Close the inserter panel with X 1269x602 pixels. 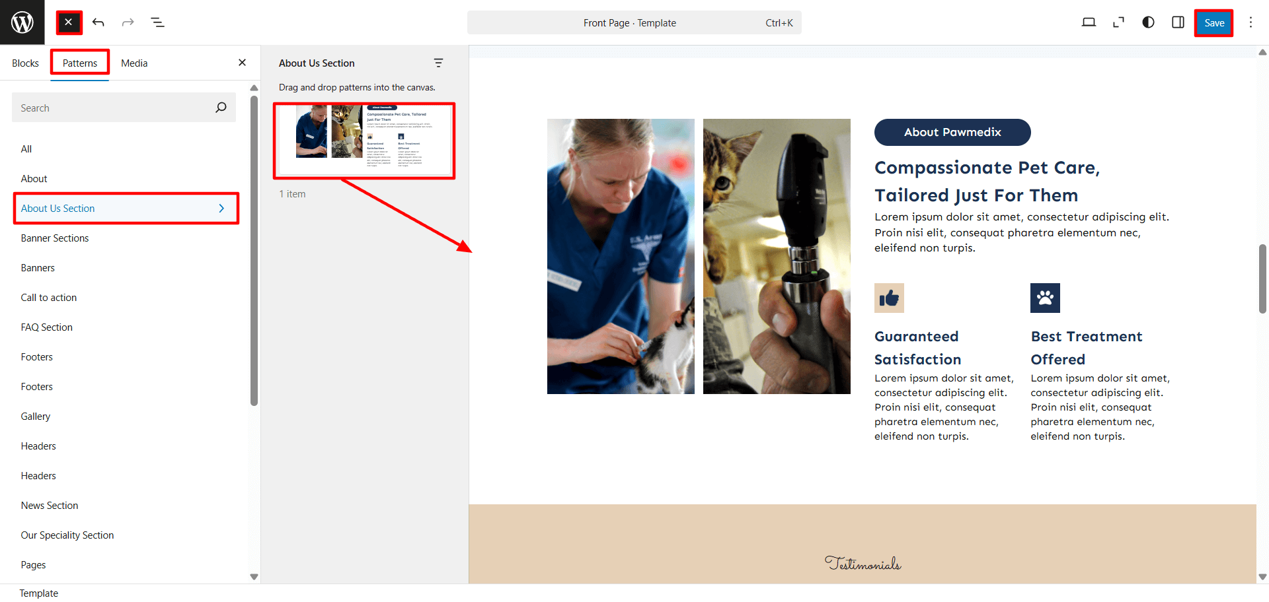pos(242,63)
